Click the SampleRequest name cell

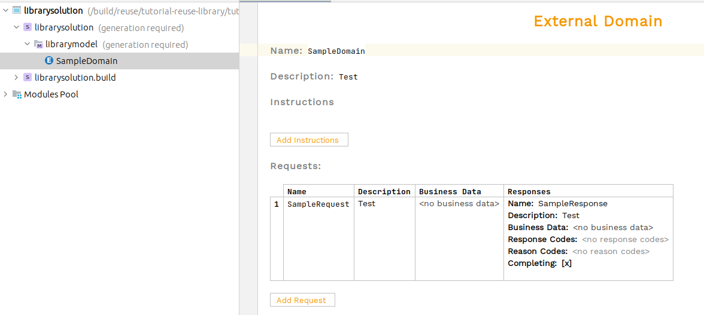click(x=318, y=204)
